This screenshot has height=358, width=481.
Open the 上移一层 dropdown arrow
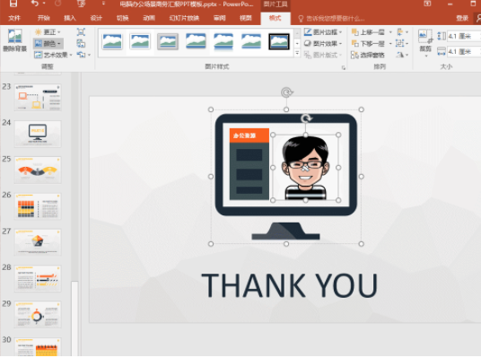click(390, 32)
